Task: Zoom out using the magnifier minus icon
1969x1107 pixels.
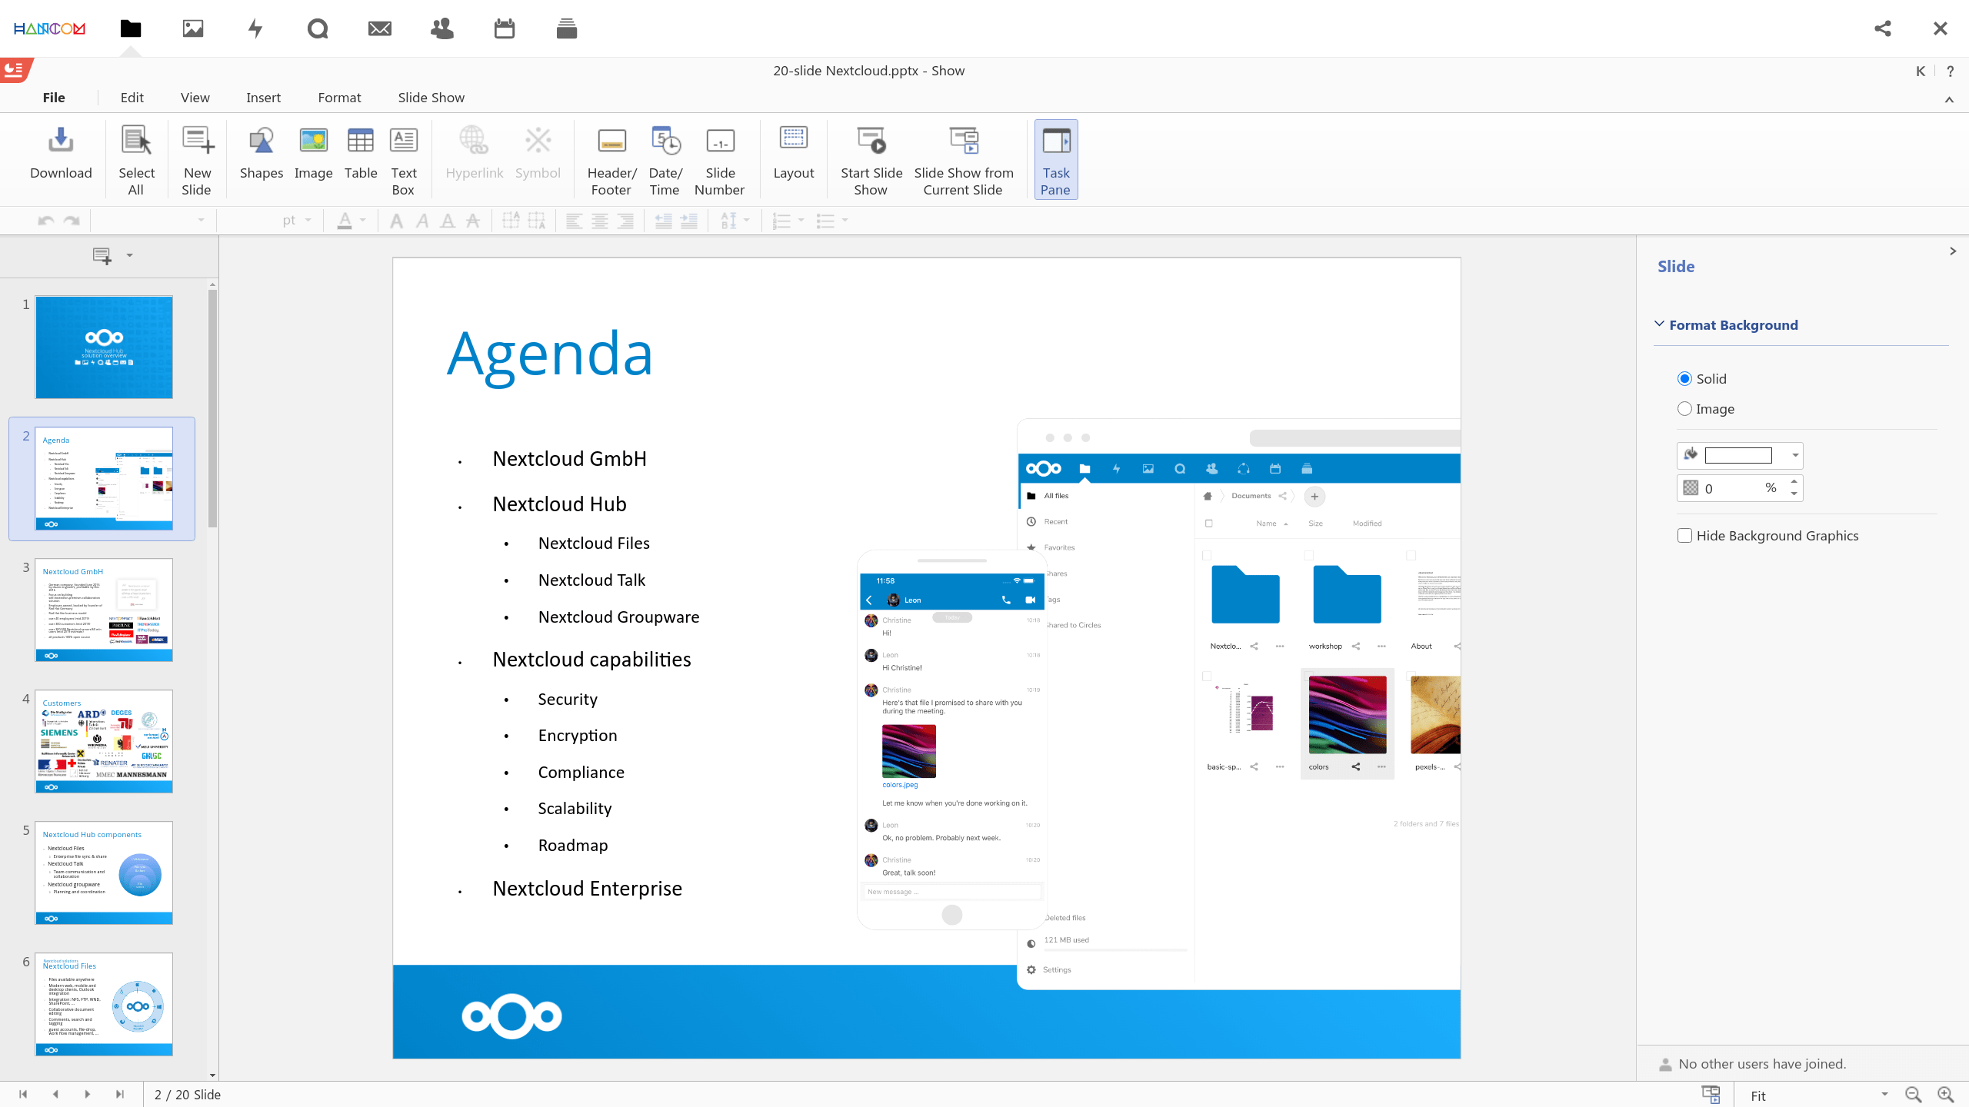Action: 1914,1095
